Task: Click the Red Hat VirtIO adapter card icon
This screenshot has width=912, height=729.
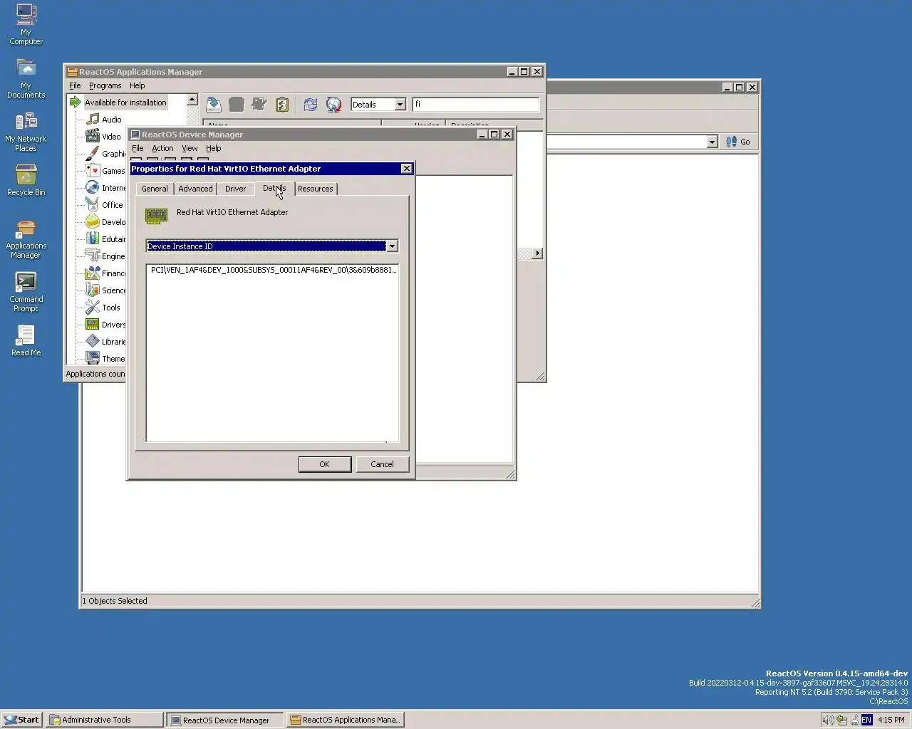Action: coord(156,215)
